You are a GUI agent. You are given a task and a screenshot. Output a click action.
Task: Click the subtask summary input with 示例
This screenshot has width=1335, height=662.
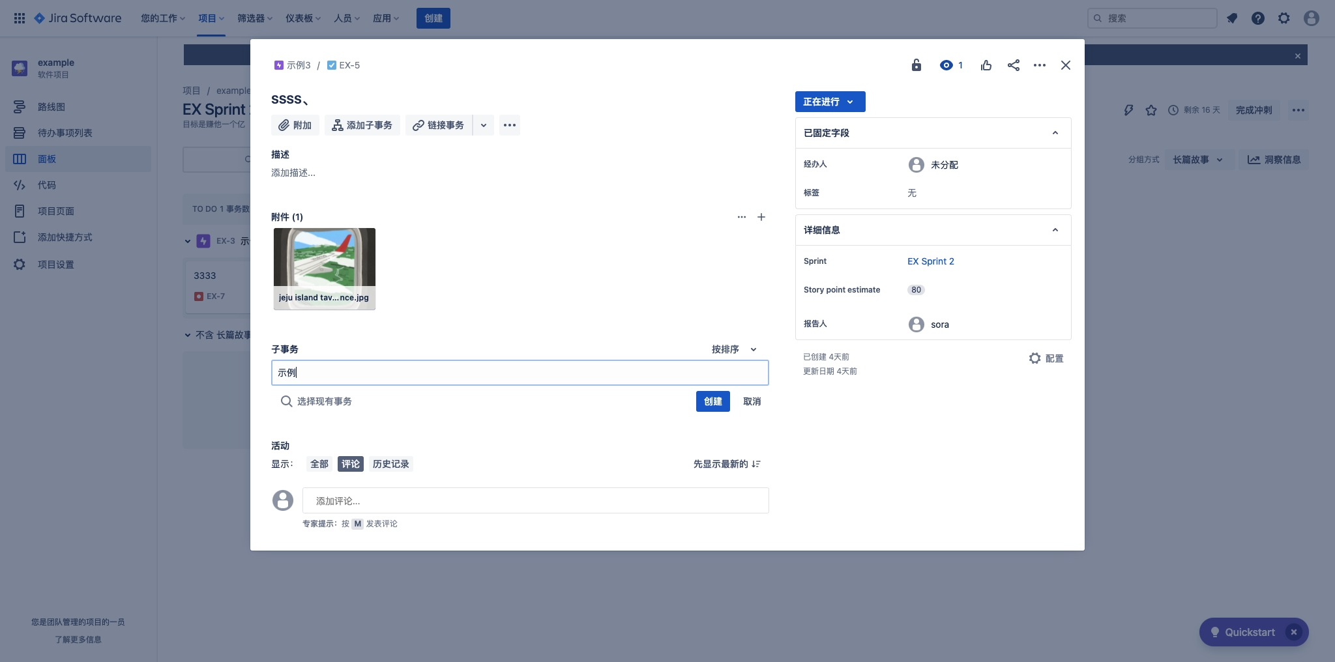tap(520, 373)
